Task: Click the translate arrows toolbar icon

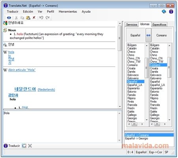Action: (x=9, y=17)
